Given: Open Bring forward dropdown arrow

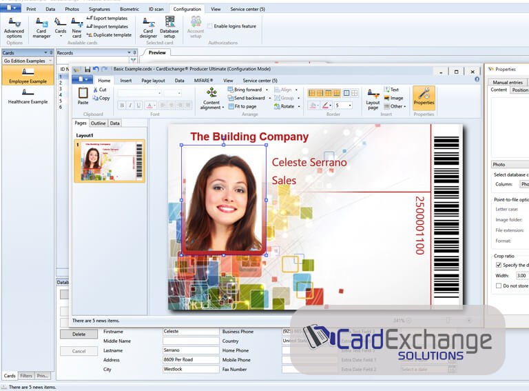Looking at the screenshot, I should click(267, 90).
